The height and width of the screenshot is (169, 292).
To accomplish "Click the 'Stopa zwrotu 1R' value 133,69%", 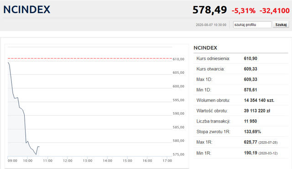I will [252, 132].
